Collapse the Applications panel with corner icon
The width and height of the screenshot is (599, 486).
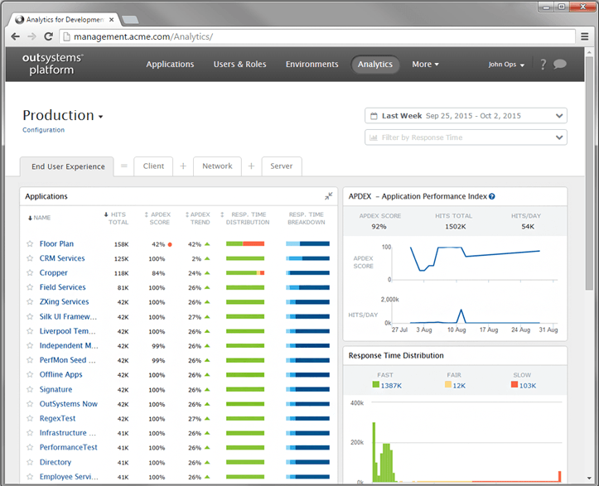pyautogui.click(x=329, y=196)
